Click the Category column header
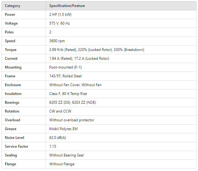The height and width of the screenshot is (171, 198). (13, 6)
